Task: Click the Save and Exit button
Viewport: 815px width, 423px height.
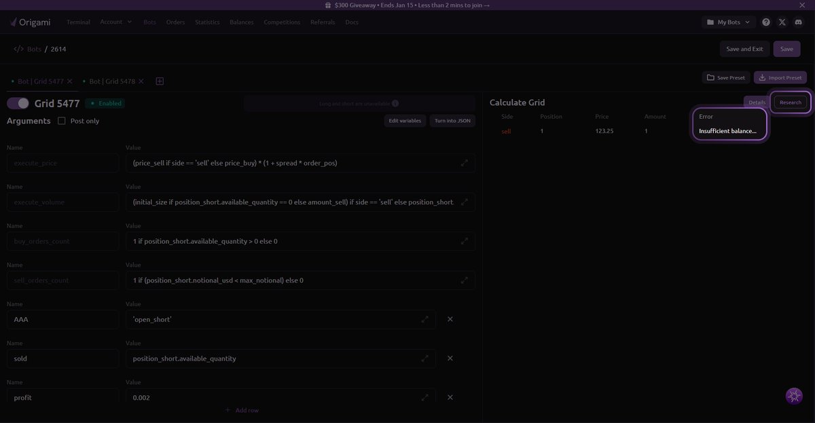Action: pos(744,49)
